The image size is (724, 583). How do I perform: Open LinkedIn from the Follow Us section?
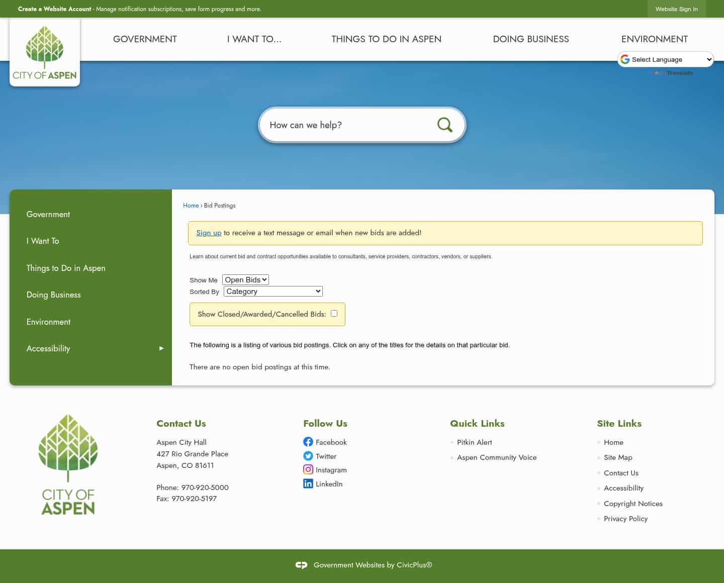point(308,483)
